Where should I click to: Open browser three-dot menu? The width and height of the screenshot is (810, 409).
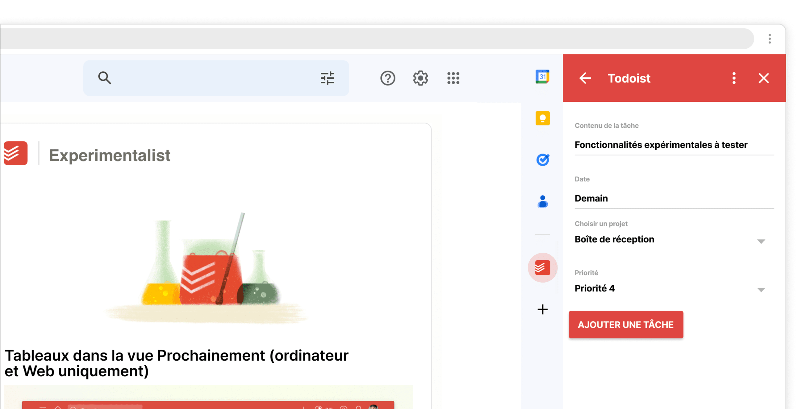coord(770,39)
